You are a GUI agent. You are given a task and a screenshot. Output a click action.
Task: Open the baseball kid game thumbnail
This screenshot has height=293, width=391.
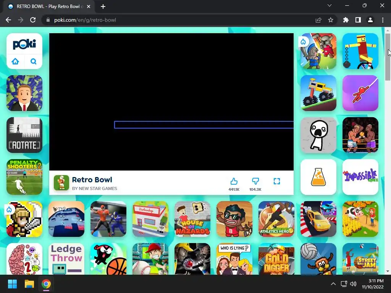[150, 259]
